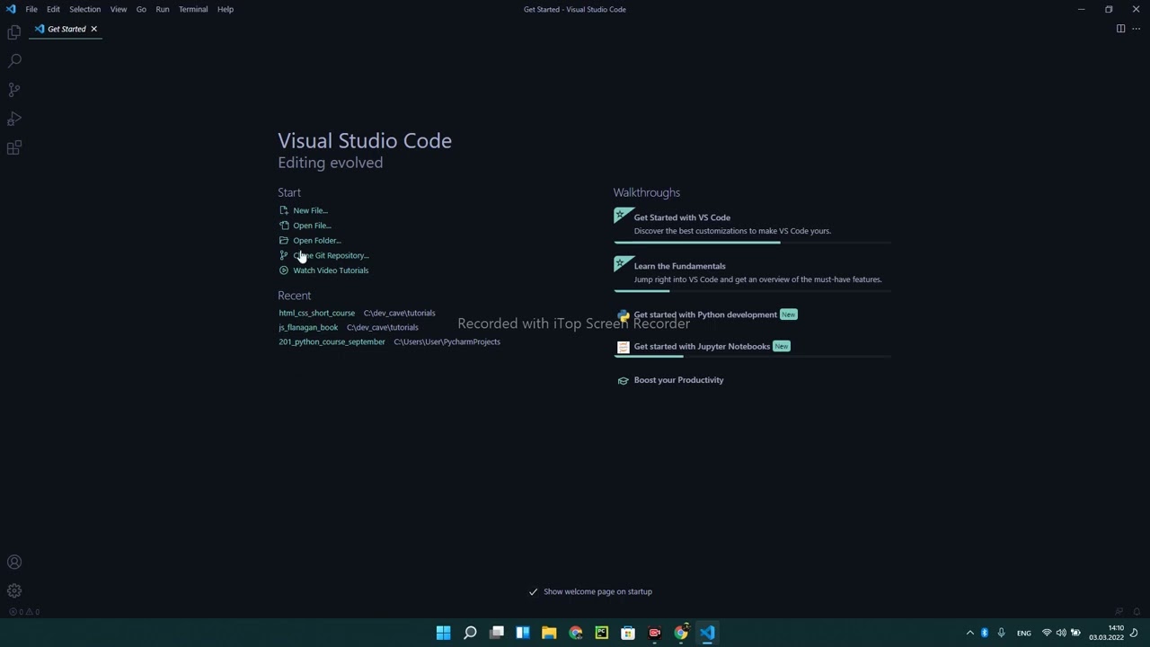Switch to VS Code taskbar icon
The height and width of the screenshot is (647, 1150).
click(708, 633)
